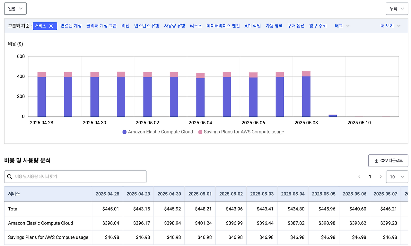Click the download icon on CSV 다운로드 button
This screenshot has width=411, height=246.
click(x=376, y=160)
